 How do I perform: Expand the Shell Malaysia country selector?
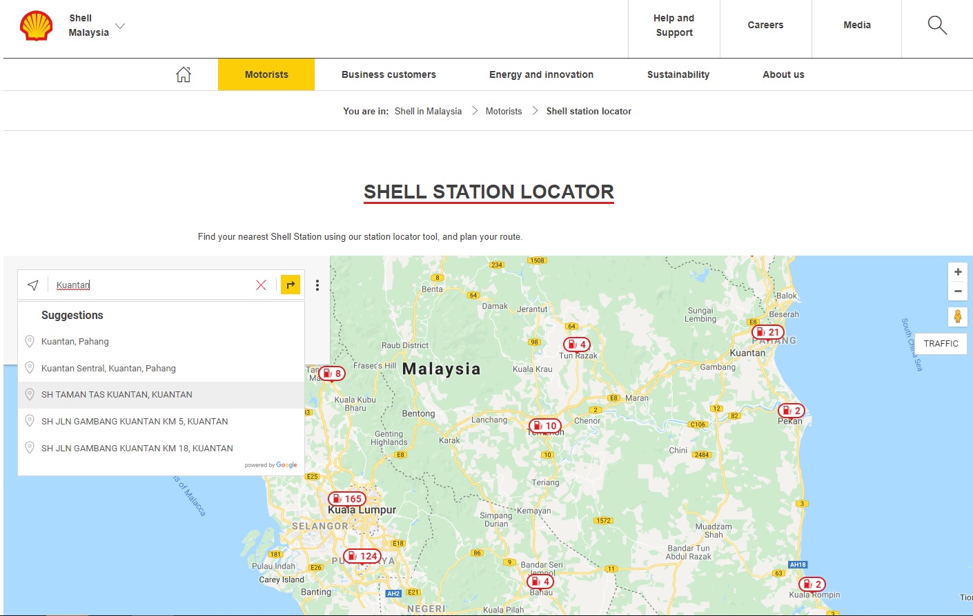pos(119,26)
